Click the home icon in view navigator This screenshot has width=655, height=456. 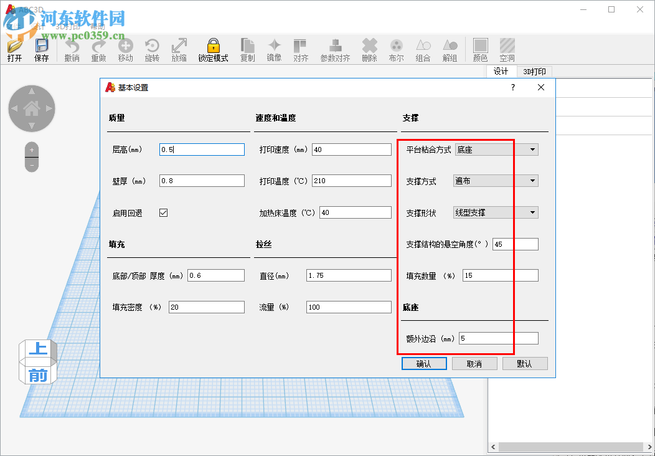(32, 108)
